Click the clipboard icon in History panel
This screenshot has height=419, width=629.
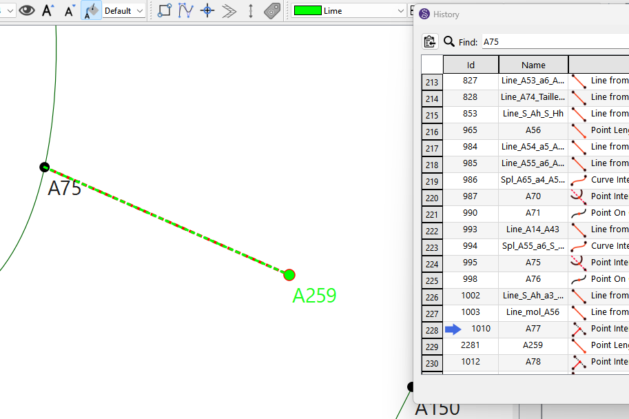pos(430,41)
